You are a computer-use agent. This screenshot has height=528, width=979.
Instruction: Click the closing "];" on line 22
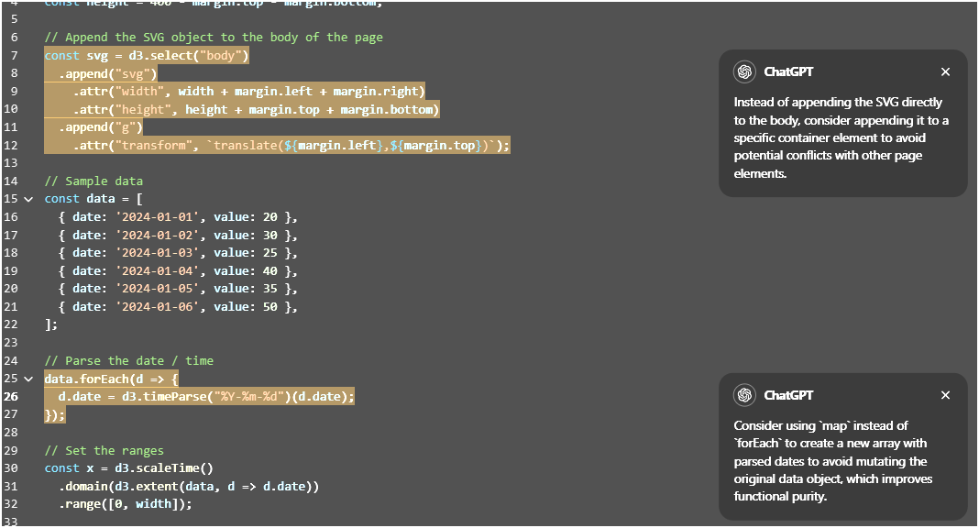(51, 324)
